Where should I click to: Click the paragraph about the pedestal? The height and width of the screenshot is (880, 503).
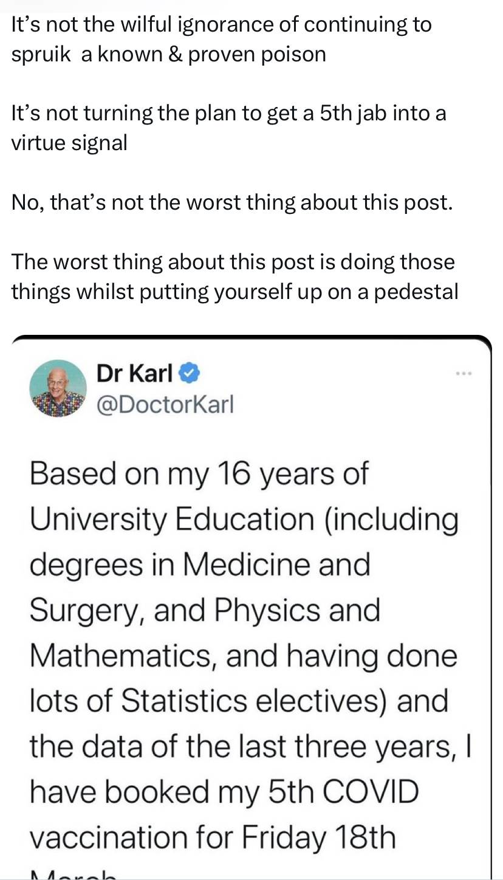[x=234, y=277]
